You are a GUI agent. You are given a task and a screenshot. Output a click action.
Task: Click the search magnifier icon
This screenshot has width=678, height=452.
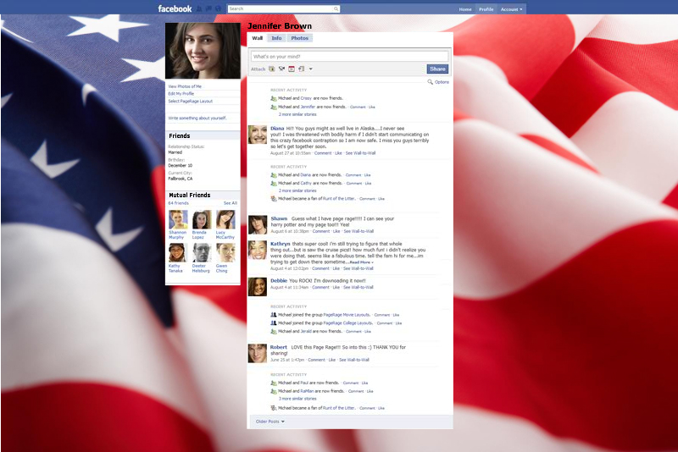tap(336, 8)
